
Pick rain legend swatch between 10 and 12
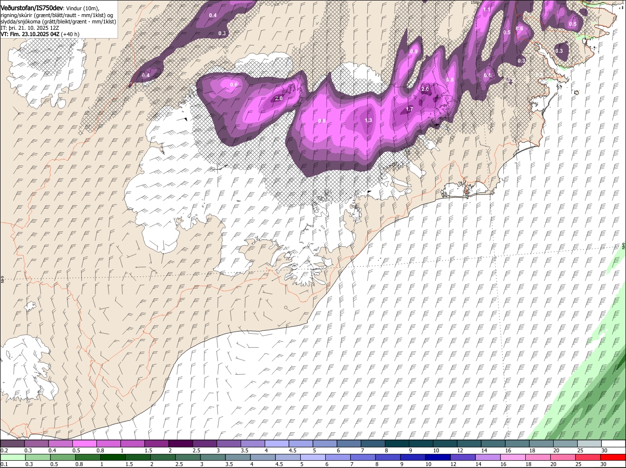(438, 458)
